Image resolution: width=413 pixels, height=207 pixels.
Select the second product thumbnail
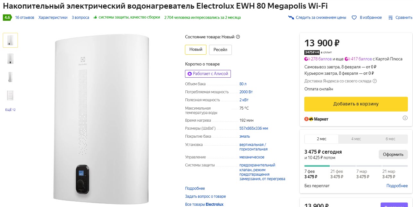(x=10, y=57)
